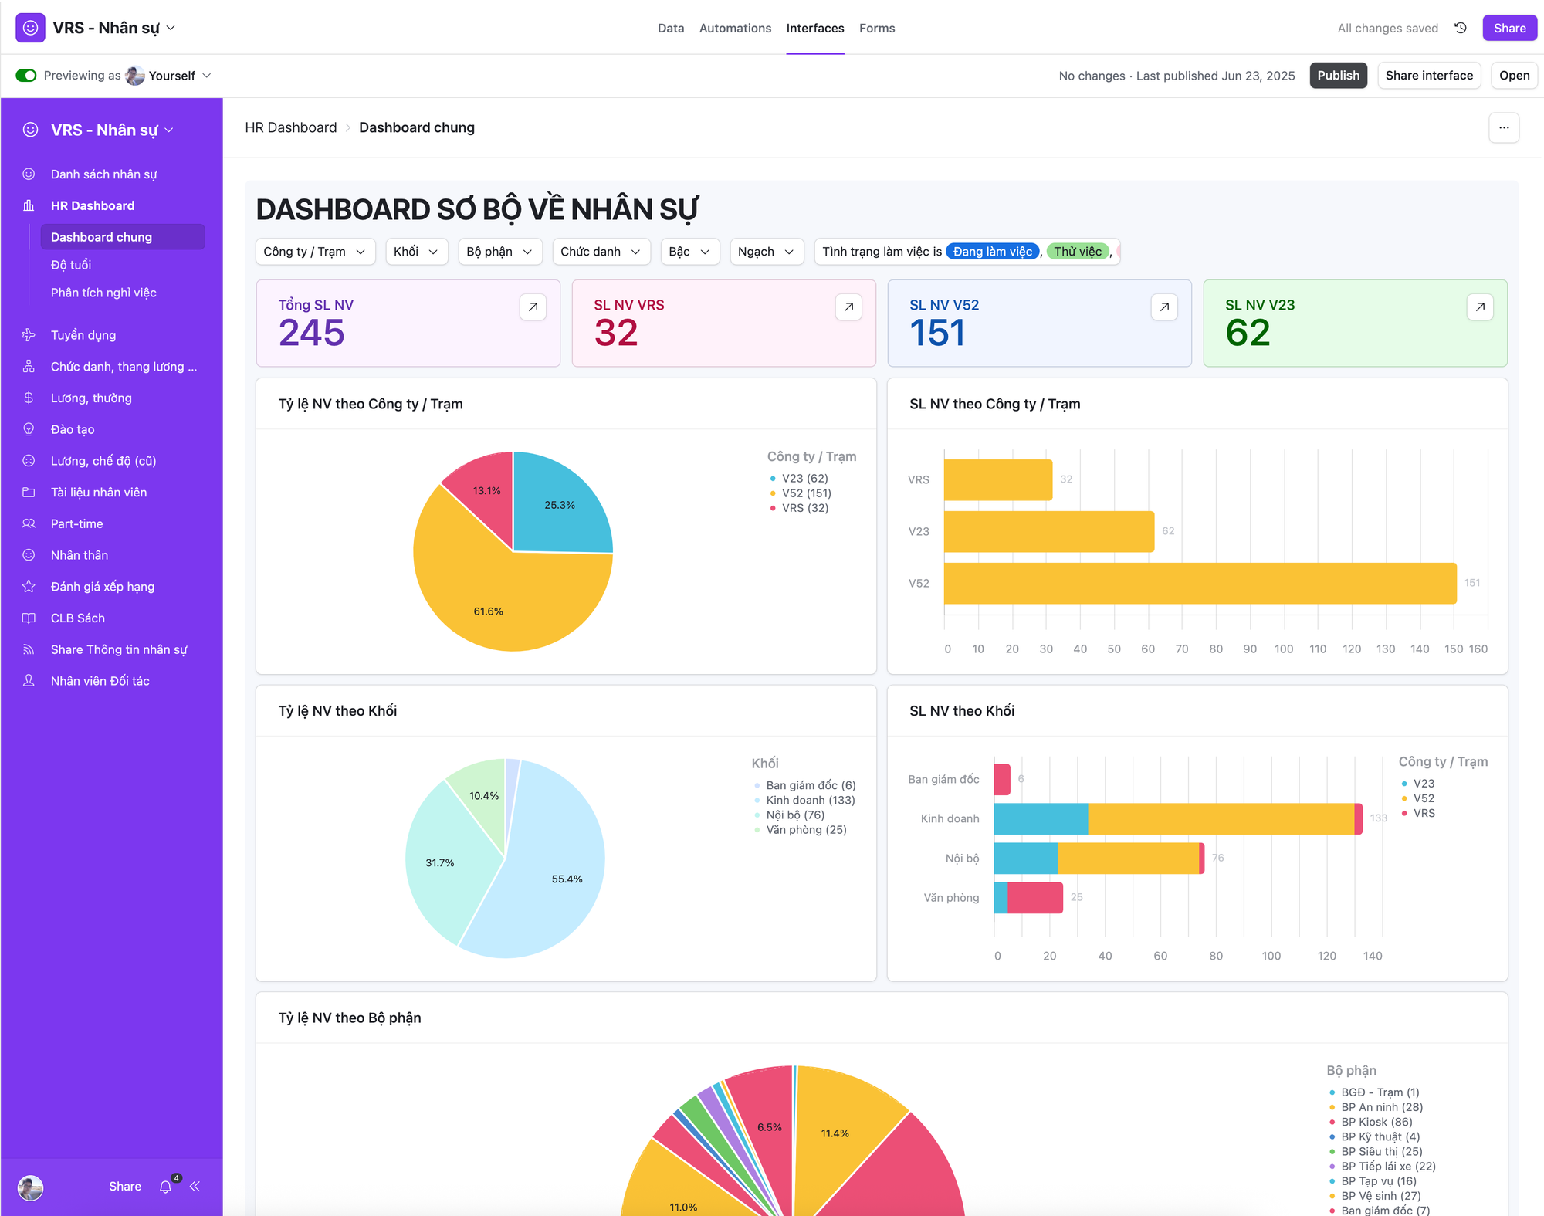
Task: Open the Công ty / Trạm filter dropdown
Action: tap(315, 252)
